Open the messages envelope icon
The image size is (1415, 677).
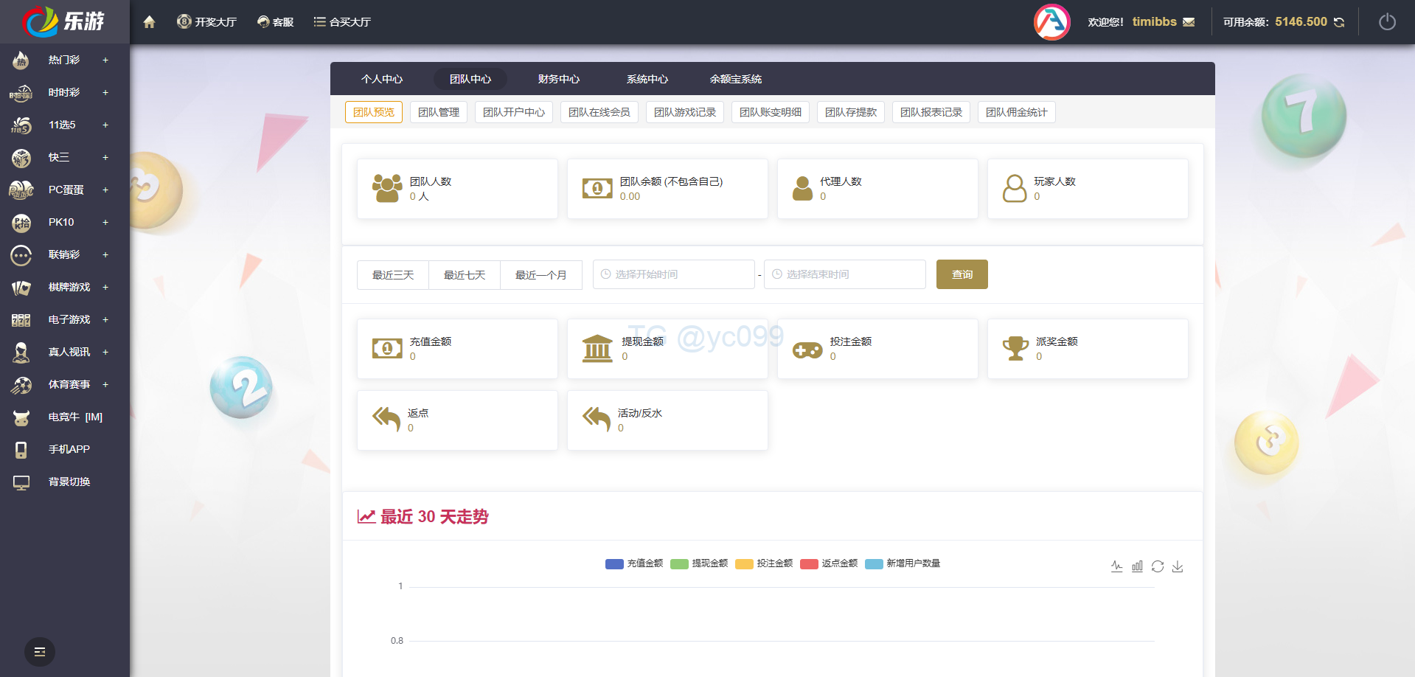(1189, 22)
